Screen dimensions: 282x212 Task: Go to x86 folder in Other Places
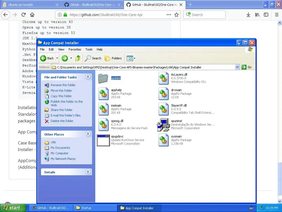[53, 142]
